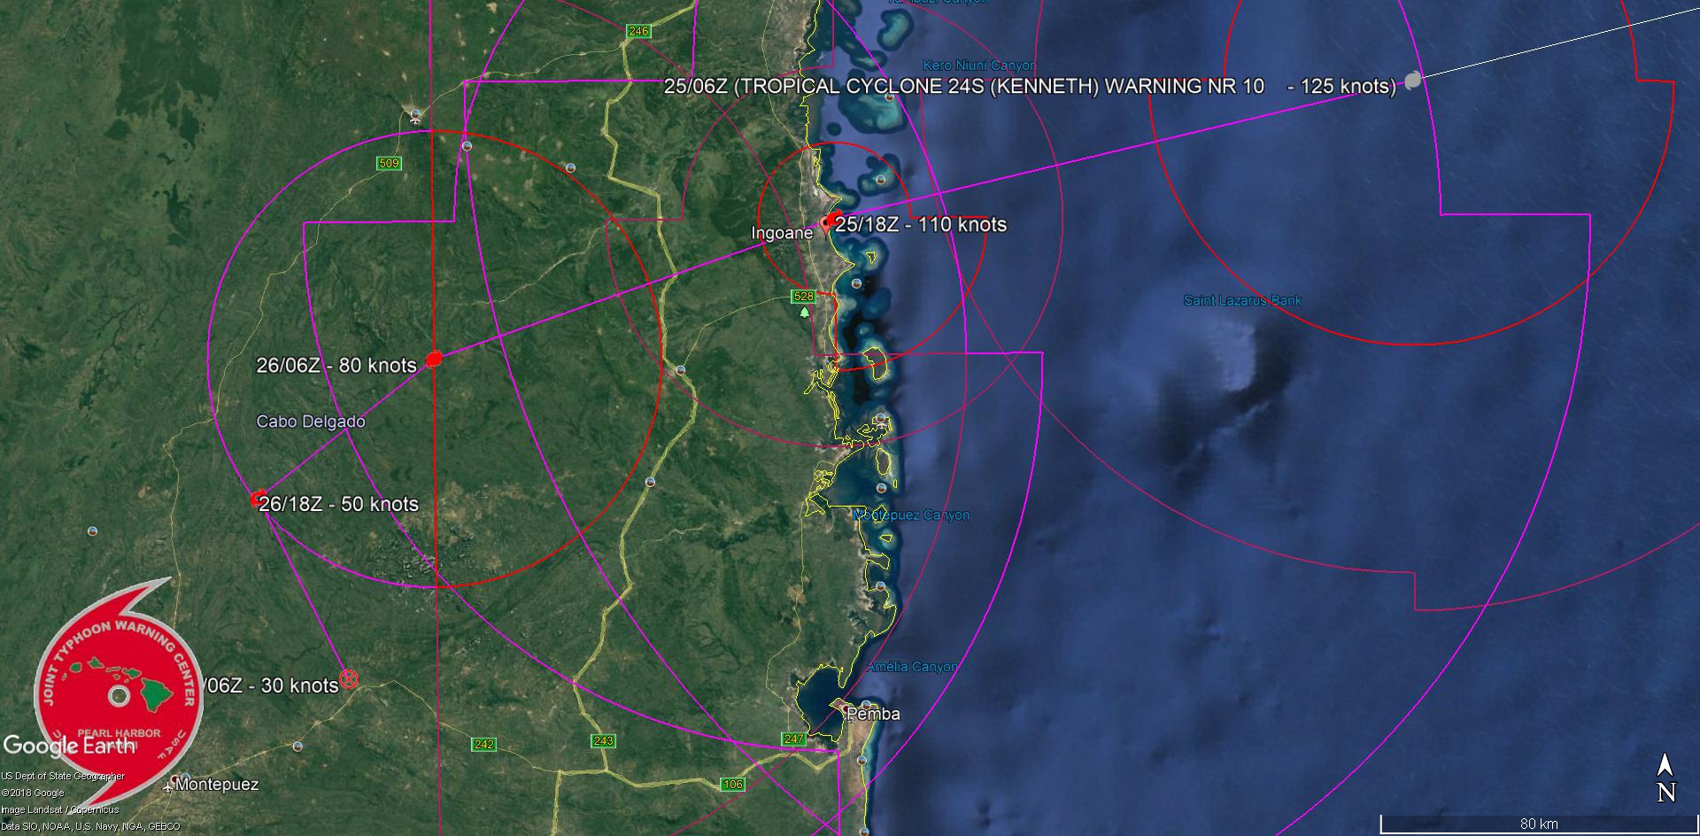Select the red 26/06Z 80 knots marker

[x=434, y=359]
